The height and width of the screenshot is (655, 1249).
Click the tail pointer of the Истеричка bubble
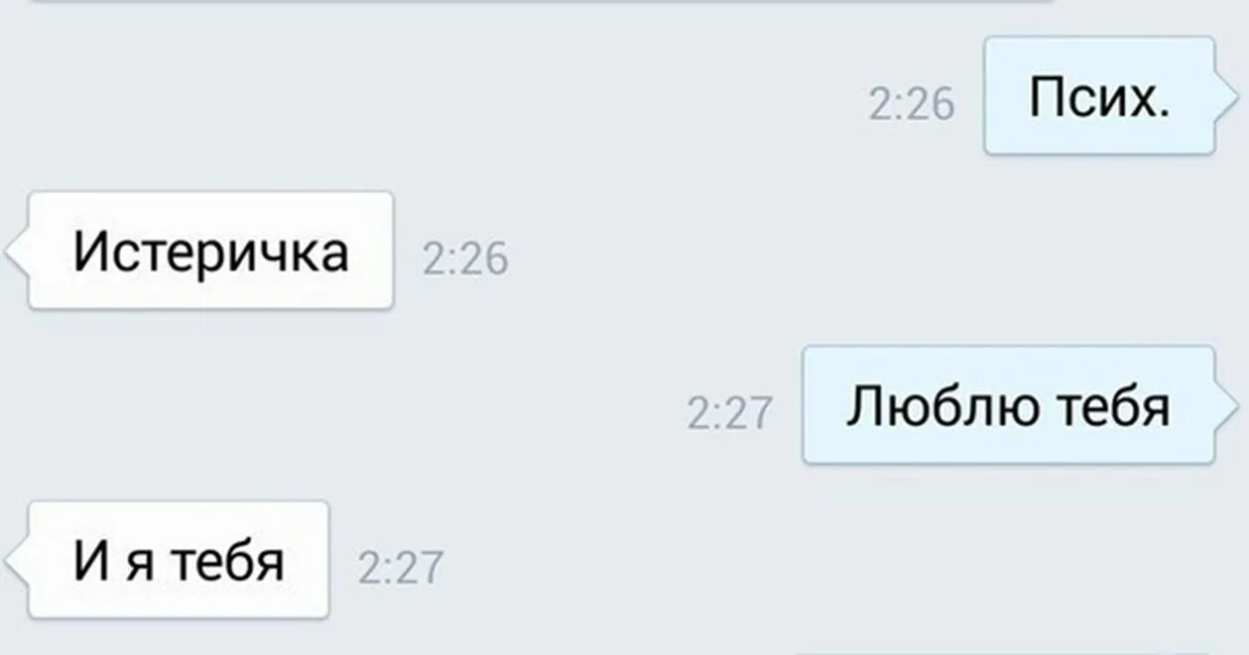tap(17, 252)
